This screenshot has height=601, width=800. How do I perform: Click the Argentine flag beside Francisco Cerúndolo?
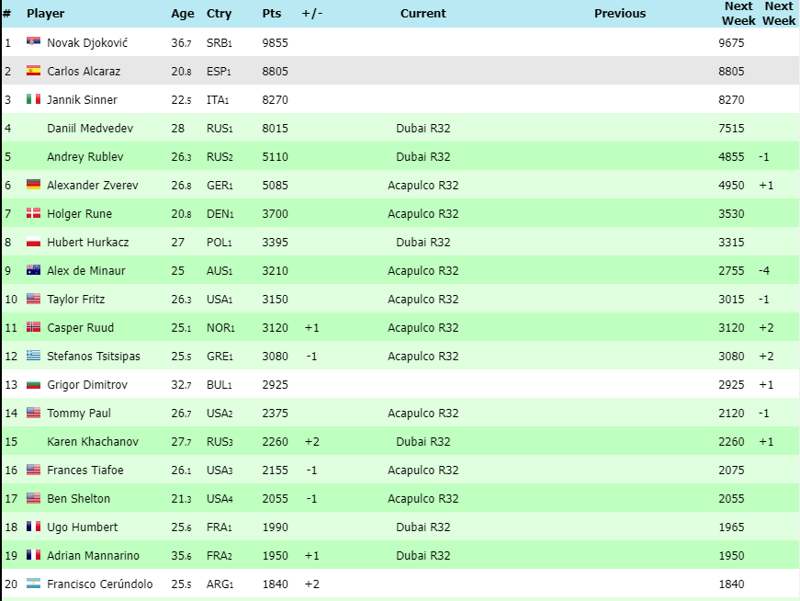click(33, 584)
